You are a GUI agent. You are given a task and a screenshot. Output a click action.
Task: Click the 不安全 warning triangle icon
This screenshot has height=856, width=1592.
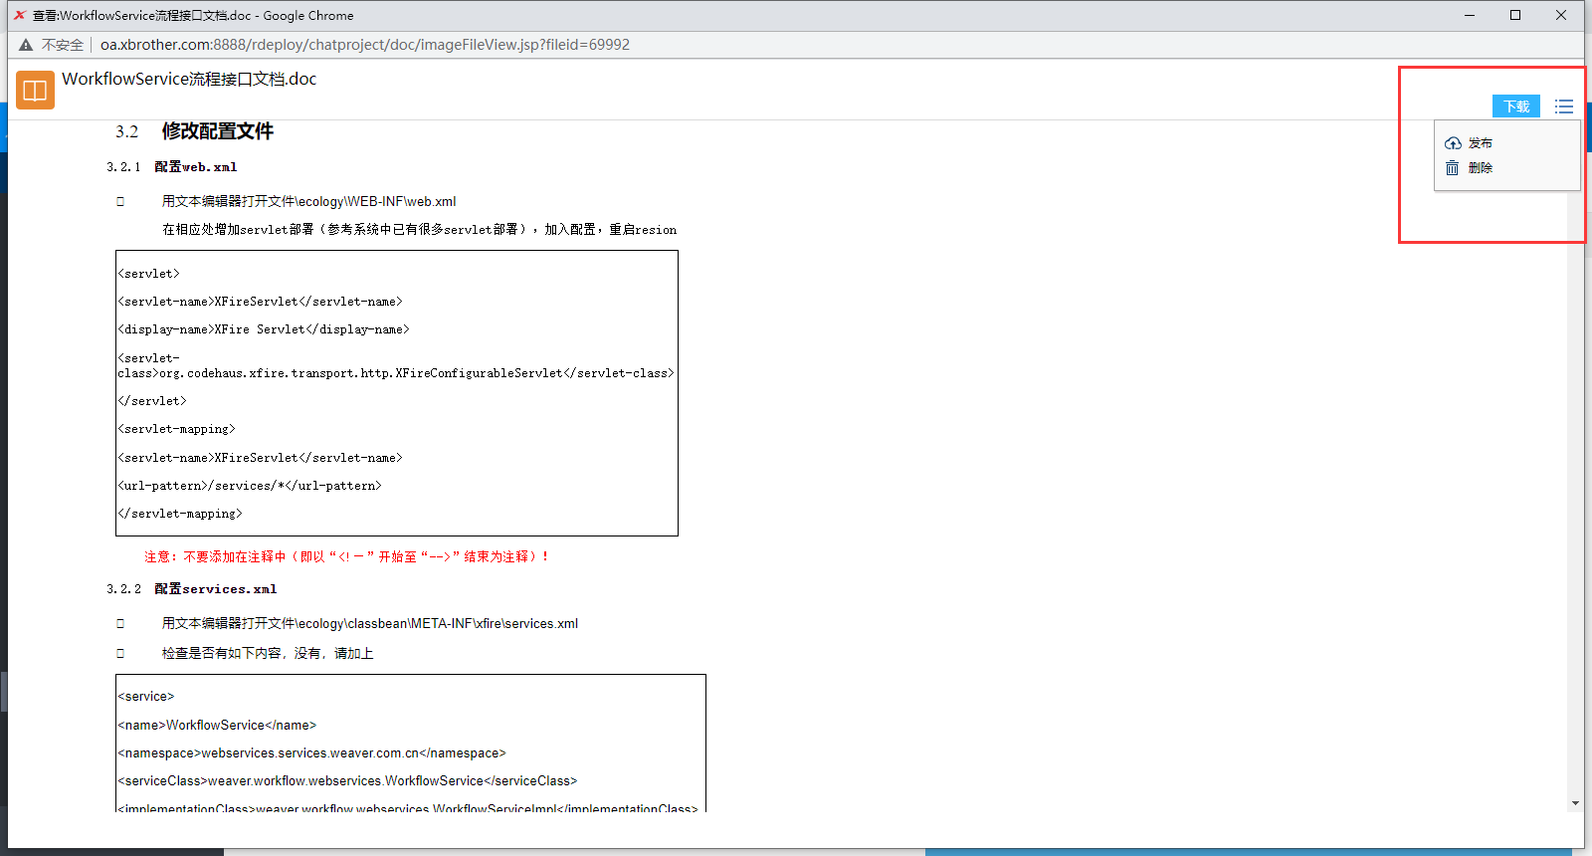26,45
